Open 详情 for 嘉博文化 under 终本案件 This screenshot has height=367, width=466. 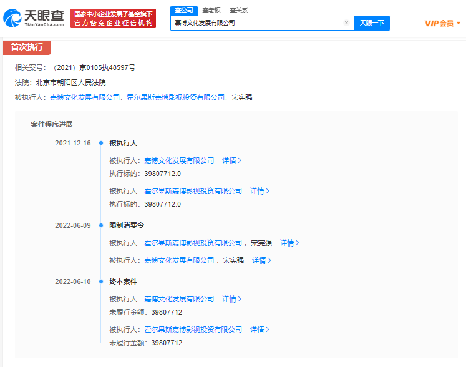coord(231,299)
